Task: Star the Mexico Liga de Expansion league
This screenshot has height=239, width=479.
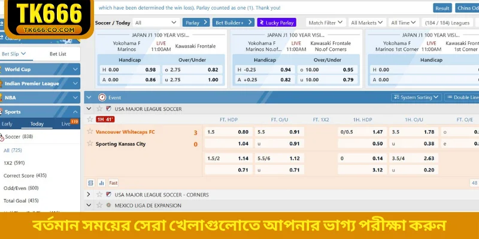Action: click(x=99, y=205)
